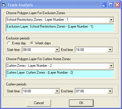This screenshot has width=122, height=109.
Task: Click the Exclusion periods group label
Action: (18, 38)
